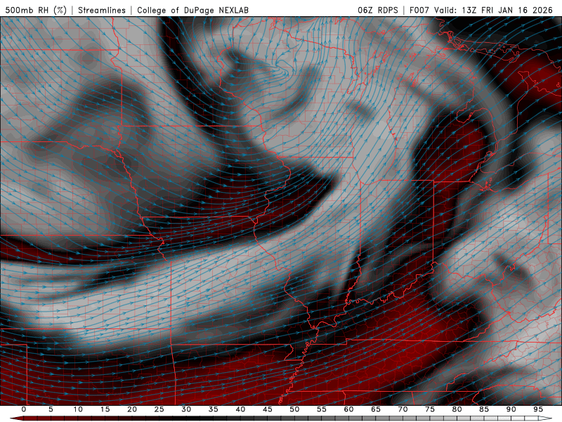Click the color bar value '95'
The width and height of the screenshot is (562, 422).
pos(538,409)
